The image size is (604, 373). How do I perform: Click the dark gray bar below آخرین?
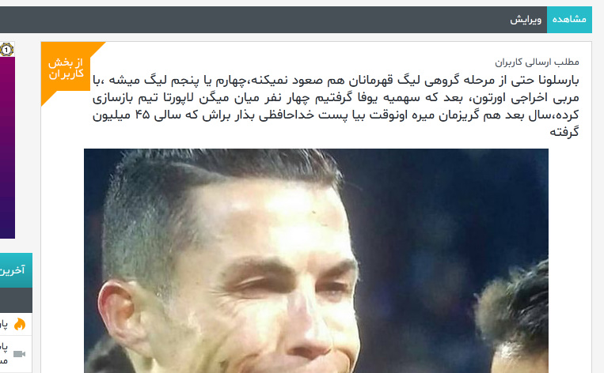tap(16, 300)
